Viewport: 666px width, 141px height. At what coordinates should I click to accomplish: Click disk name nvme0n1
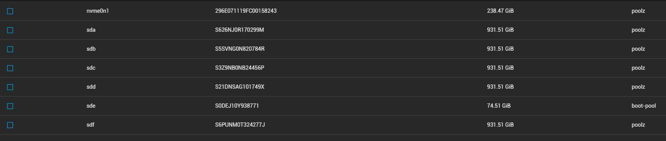(98, 11)
